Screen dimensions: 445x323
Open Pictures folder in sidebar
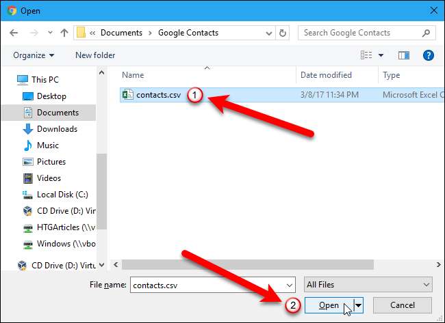pyautogui.click(x=51, y=162)
